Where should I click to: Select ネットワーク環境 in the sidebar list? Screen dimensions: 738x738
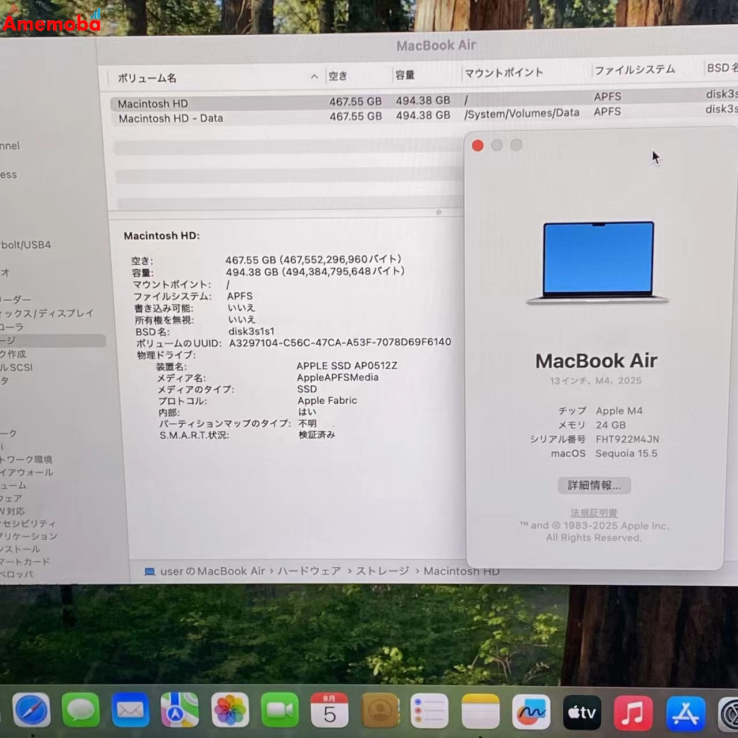coord(28,460)
